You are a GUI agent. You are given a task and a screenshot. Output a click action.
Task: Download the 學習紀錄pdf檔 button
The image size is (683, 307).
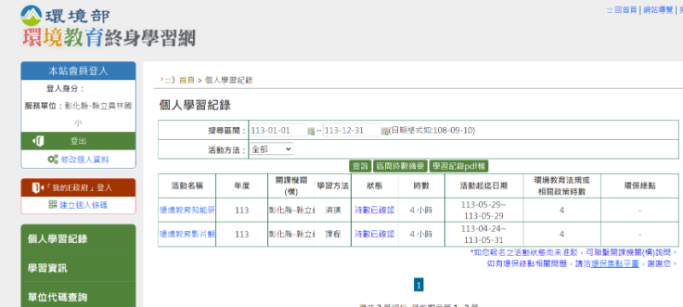pos(458,166)
